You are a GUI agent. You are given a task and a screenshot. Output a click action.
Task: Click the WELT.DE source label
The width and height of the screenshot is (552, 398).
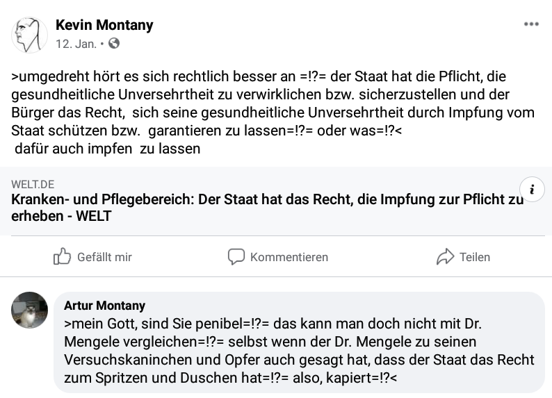33,184
